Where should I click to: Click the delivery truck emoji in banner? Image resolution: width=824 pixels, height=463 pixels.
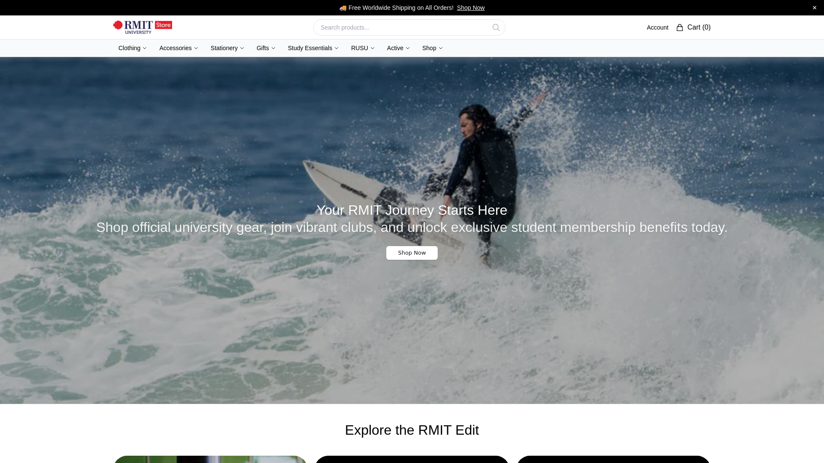(x=343, y=8)
